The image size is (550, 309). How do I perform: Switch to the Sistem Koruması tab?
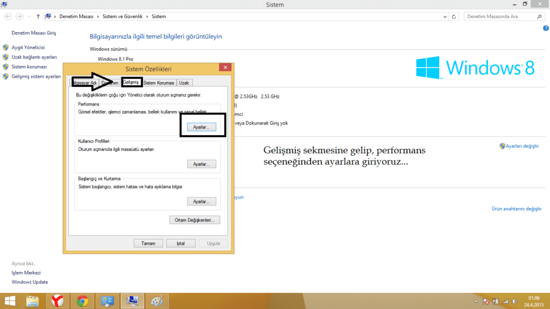click(x=158, y=83)
